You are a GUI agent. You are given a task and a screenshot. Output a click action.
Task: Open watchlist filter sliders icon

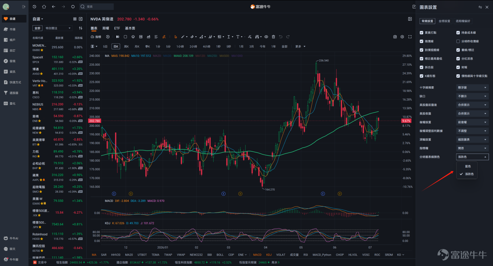coord(81,28)
